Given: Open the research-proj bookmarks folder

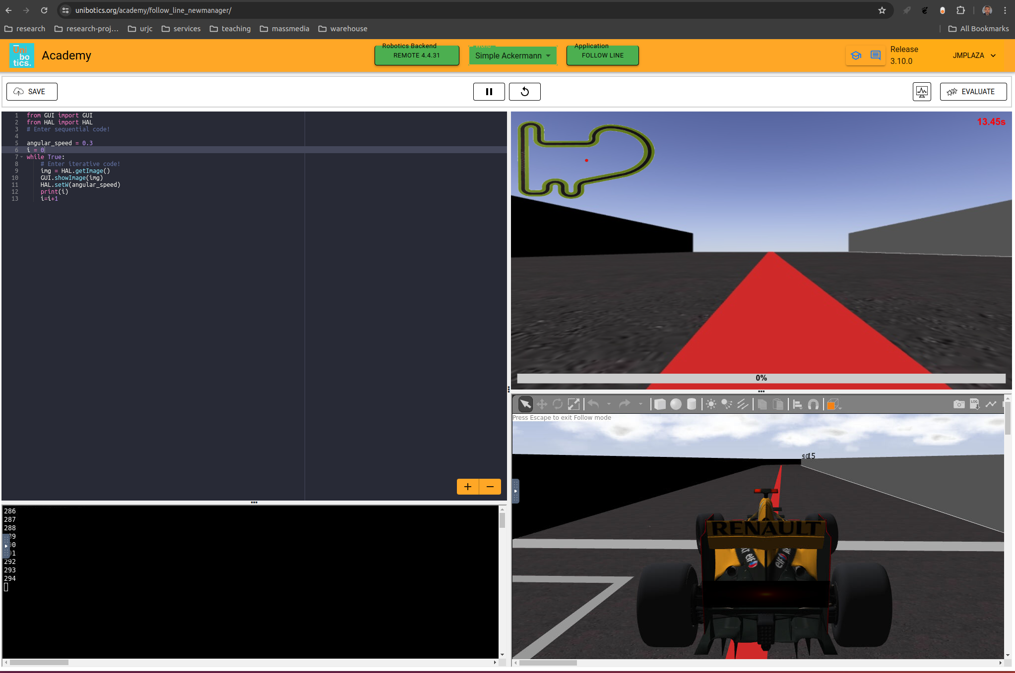Looking at the screenshot, I should (87, 29).
